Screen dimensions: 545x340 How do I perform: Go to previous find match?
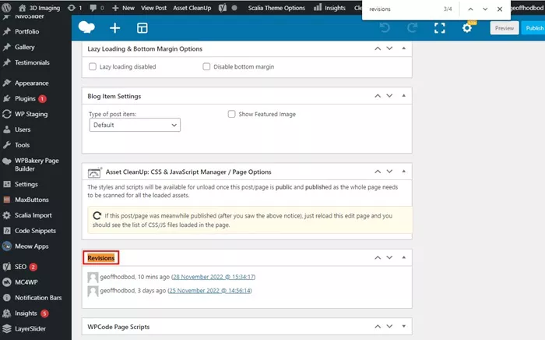pos(470,9)
